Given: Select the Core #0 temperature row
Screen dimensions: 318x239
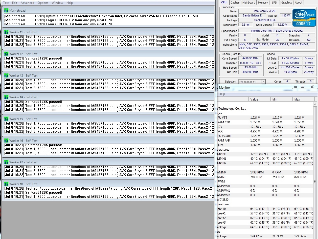Looking at the screenshot, I should [265, 209].
